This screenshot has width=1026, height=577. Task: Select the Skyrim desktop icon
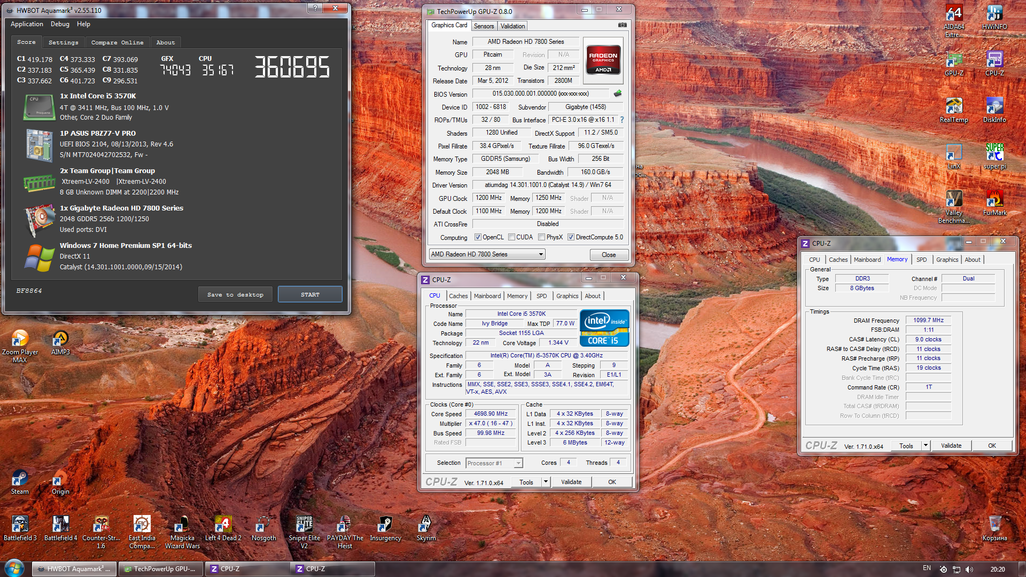[426, 528]
